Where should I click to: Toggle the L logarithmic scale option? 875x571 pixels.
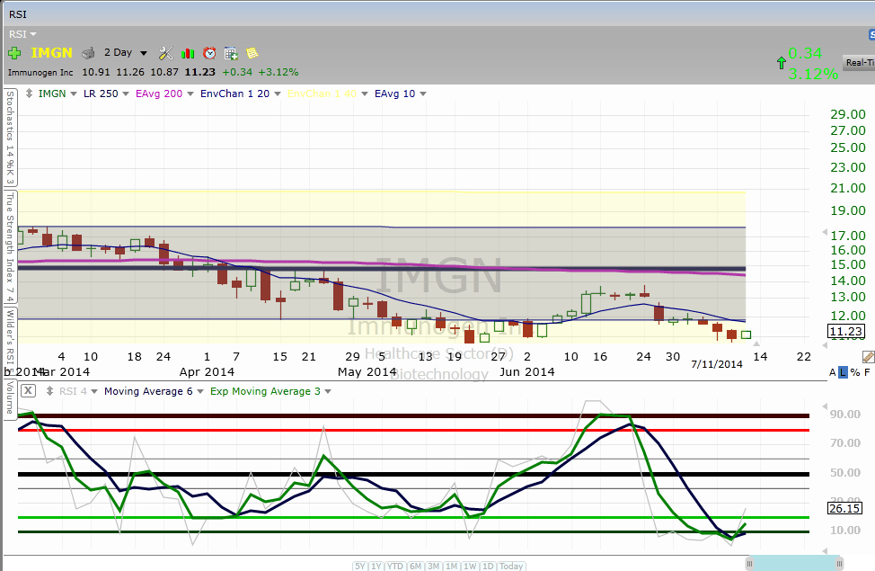pyautogui.click(x=843, y=372)
